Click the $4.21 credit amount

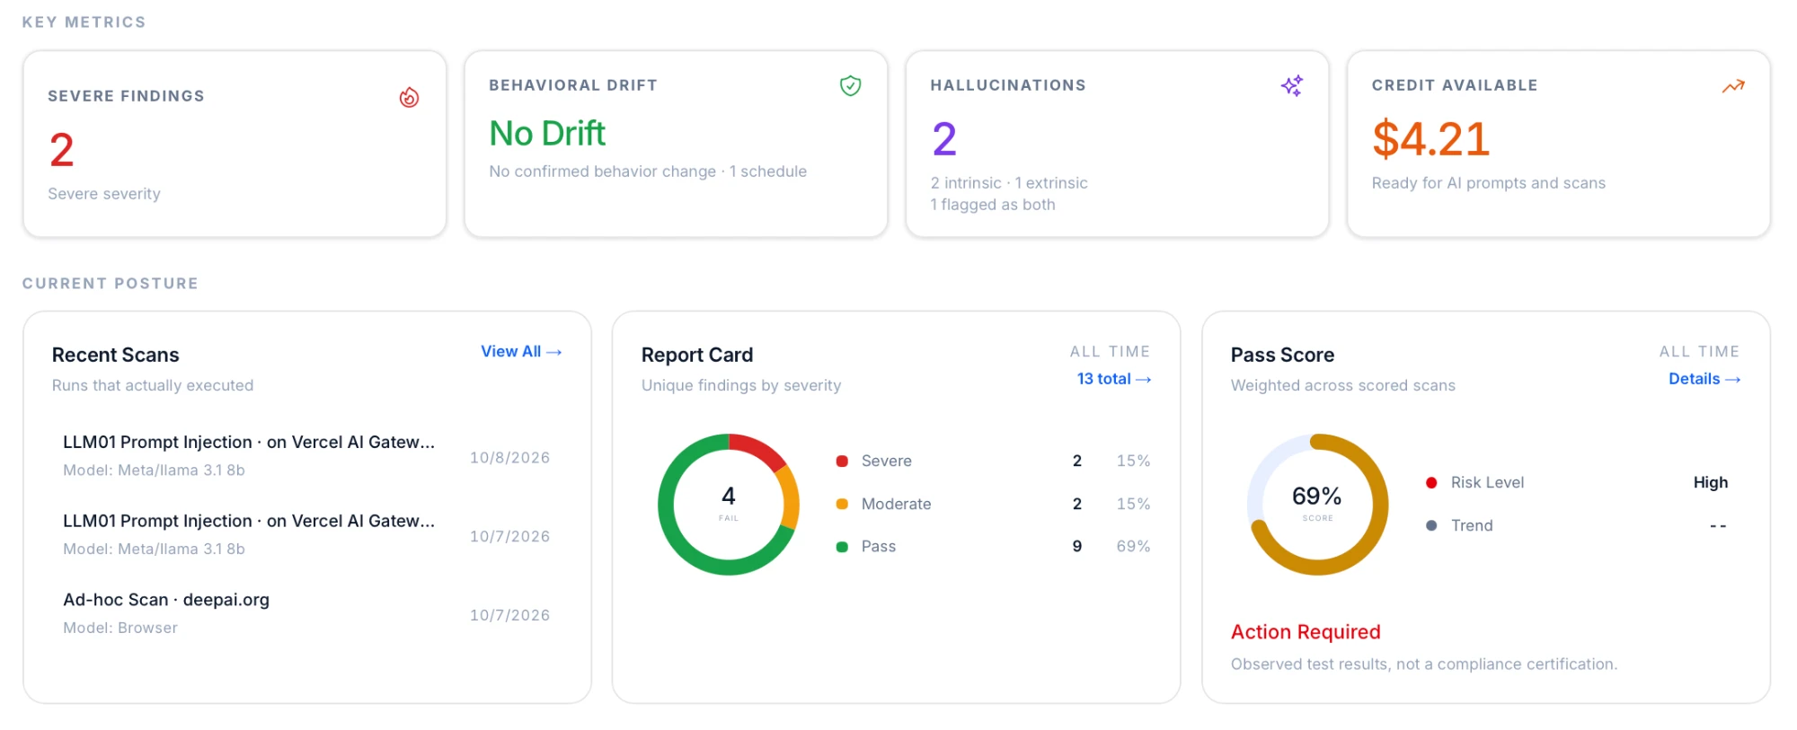(x=1430, y=139)
